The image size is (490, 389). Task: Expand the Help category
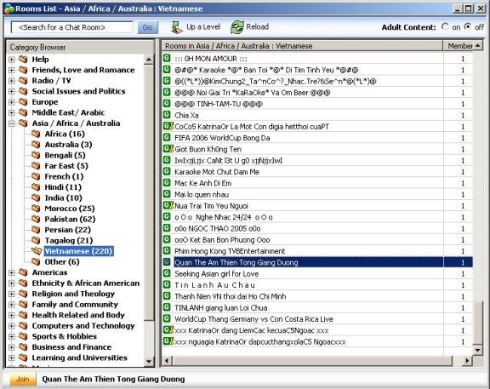pos(12,60)
